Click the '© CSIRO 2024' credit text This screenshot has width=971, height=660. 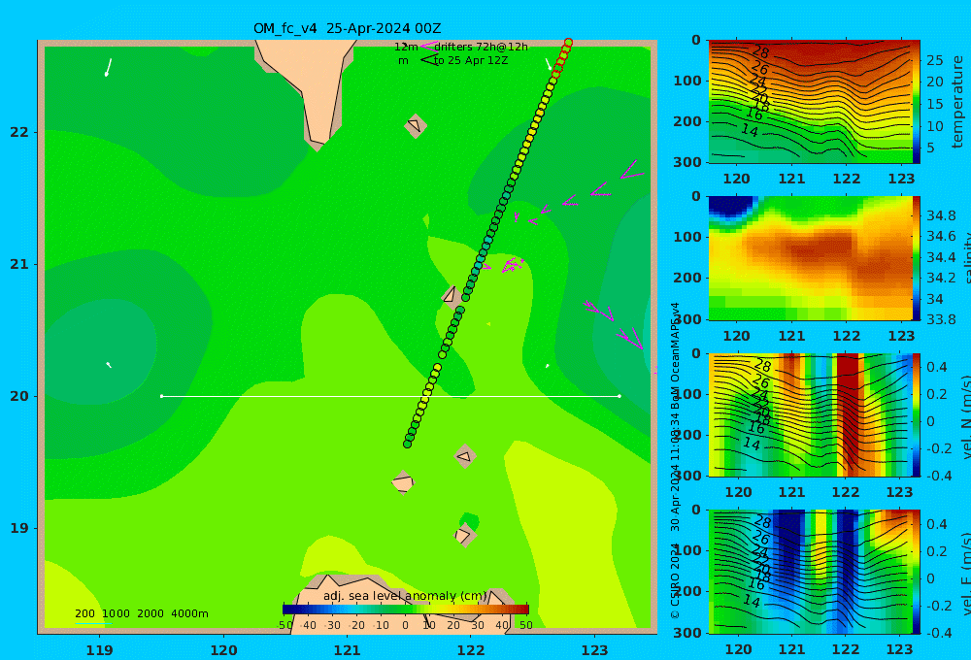(x=675, y=580)
